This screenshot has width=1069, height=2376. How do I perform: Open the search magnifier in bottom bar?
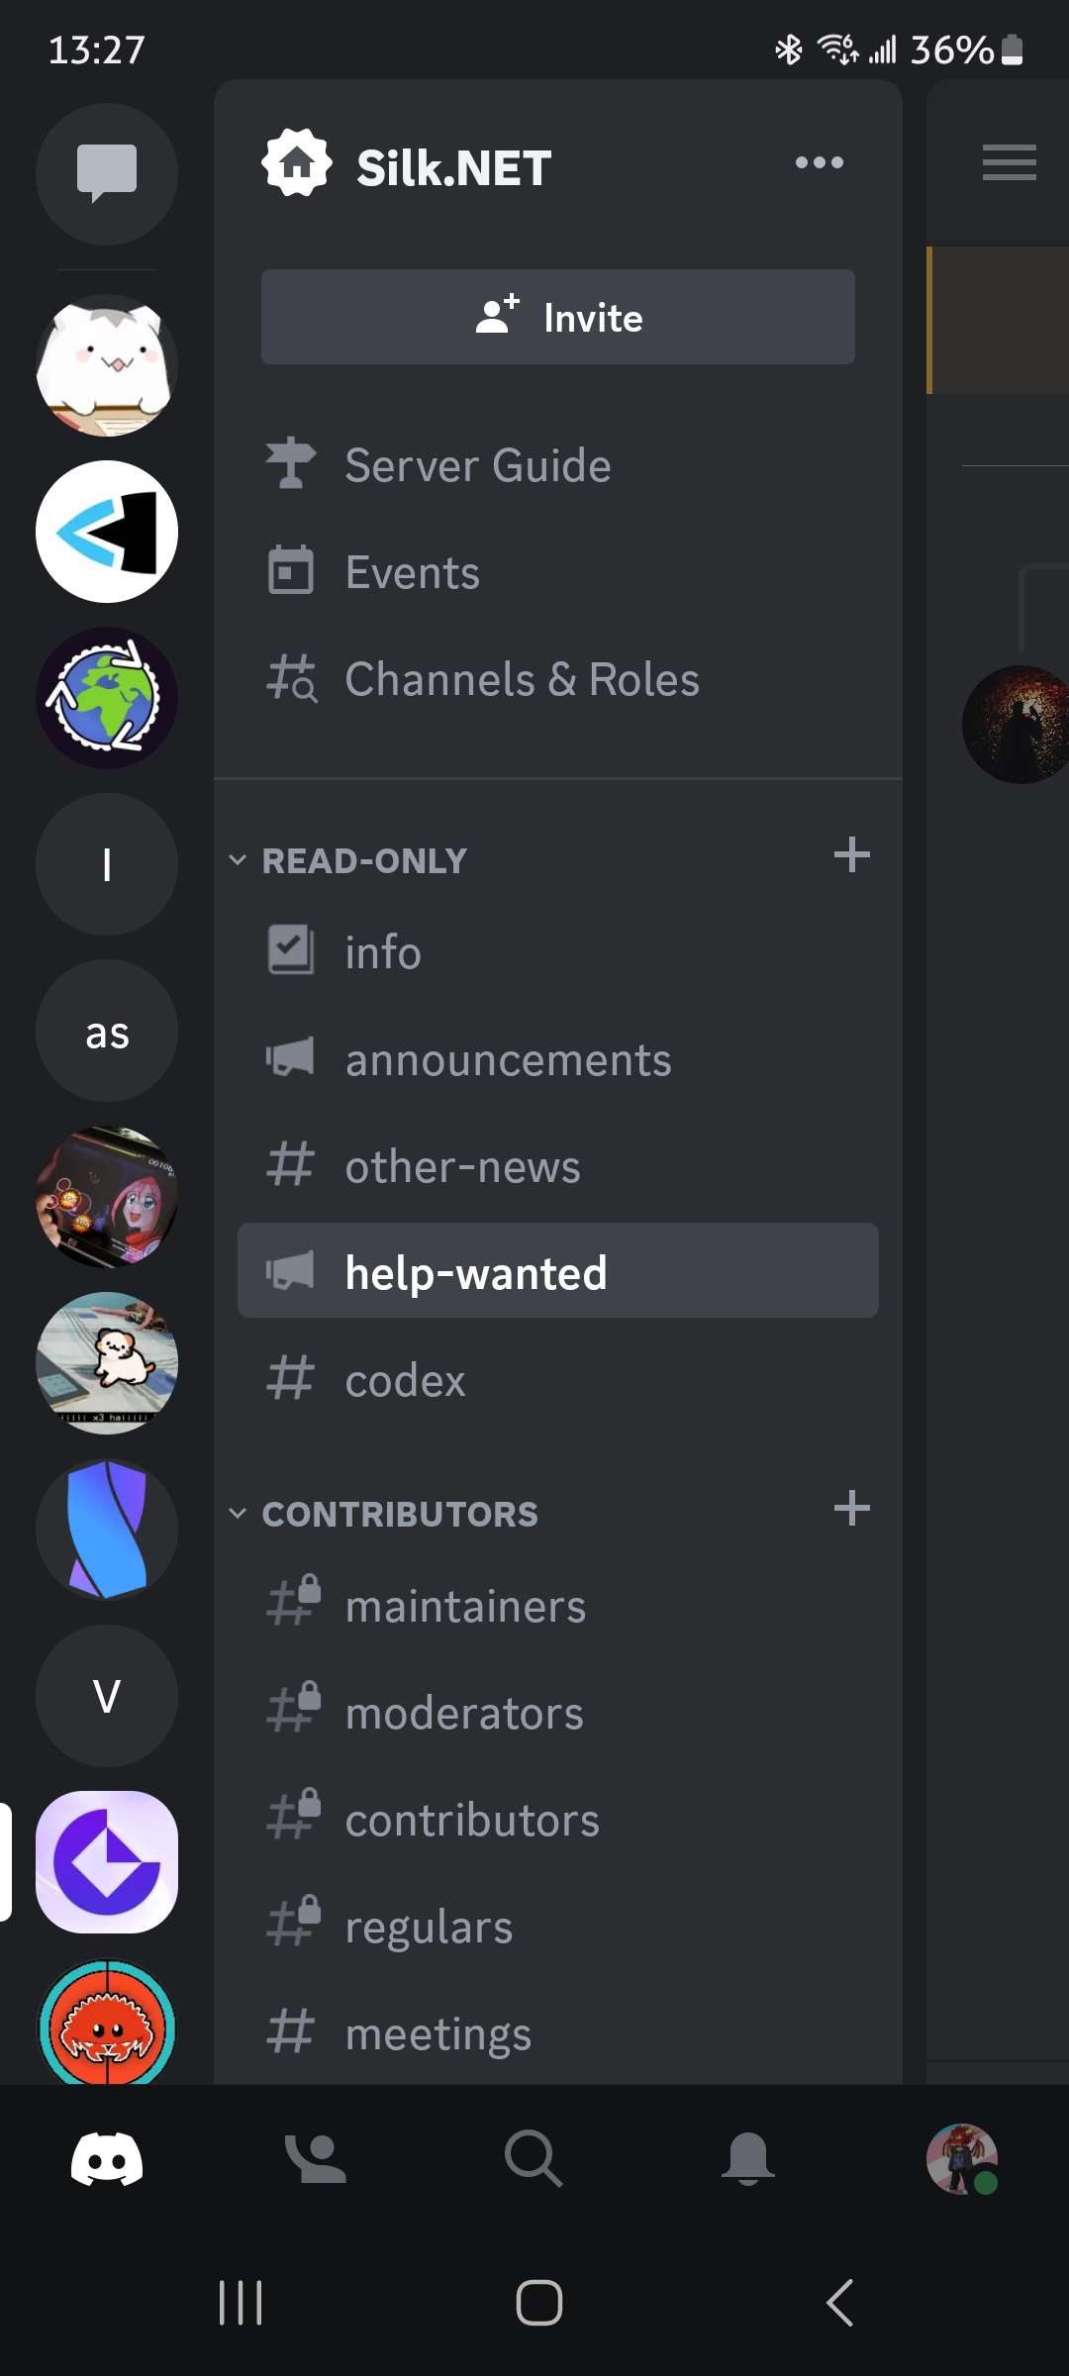534,2158
